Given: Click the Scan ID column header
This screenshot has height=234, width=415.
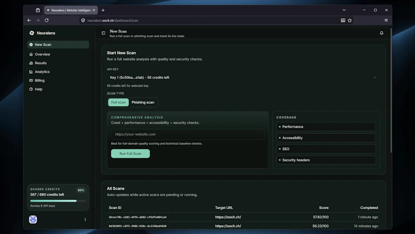Looking at the screenshot, I should (x=115, y=208).
